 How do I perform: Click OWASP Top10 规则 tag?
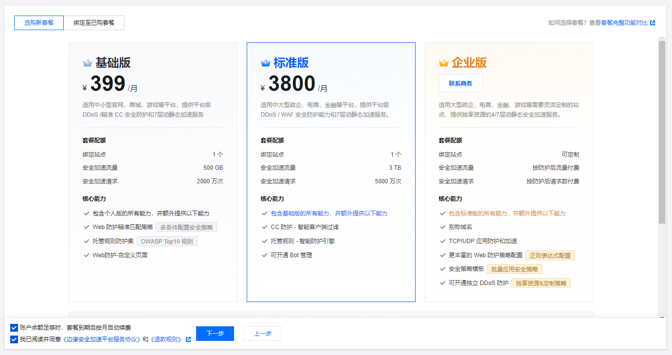tap(167, 241)
